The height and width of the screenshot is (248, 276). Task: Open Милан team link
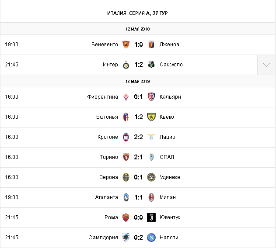tap(168, 197)
